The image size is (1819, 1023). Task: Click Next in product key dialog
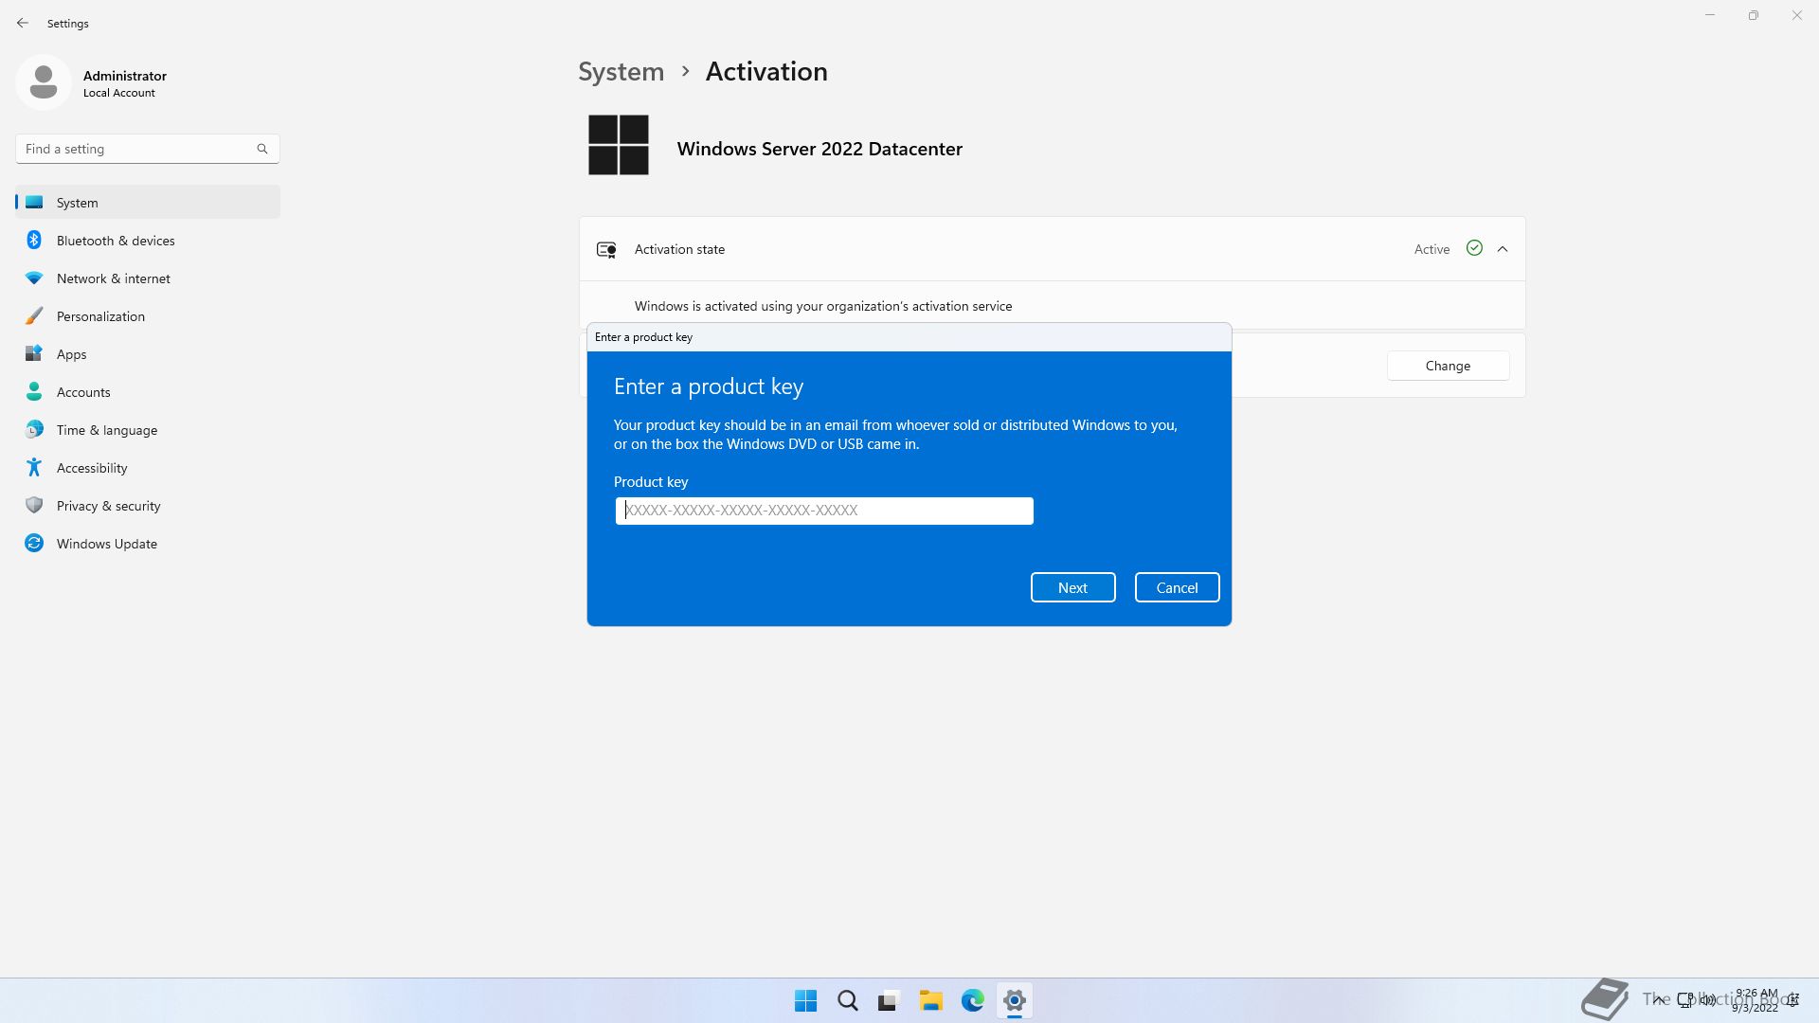click(1072, 587)
